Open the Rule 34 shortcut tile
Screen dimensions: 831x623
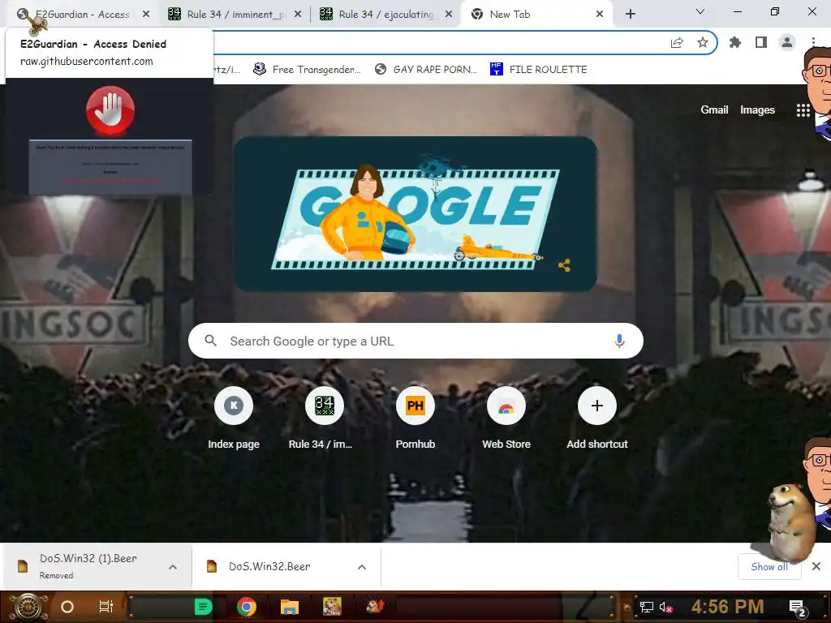click(325, 419)
